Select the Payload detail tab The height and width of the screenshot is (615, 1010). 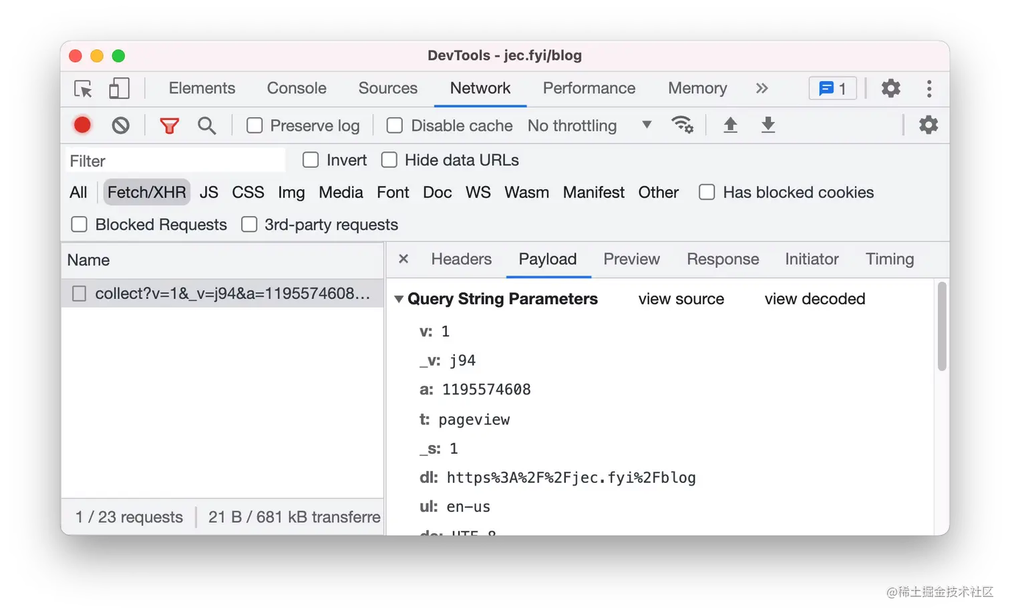click(x=548, y=259)
